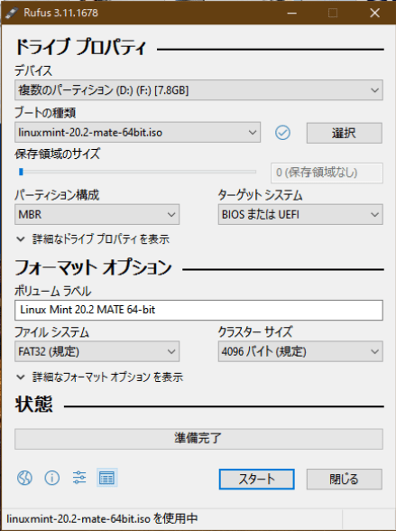Screen dimensions: 396x531
Task: Click the Rufus USB title bar icon
Action: pyautogui.click(x=12, y=13)
